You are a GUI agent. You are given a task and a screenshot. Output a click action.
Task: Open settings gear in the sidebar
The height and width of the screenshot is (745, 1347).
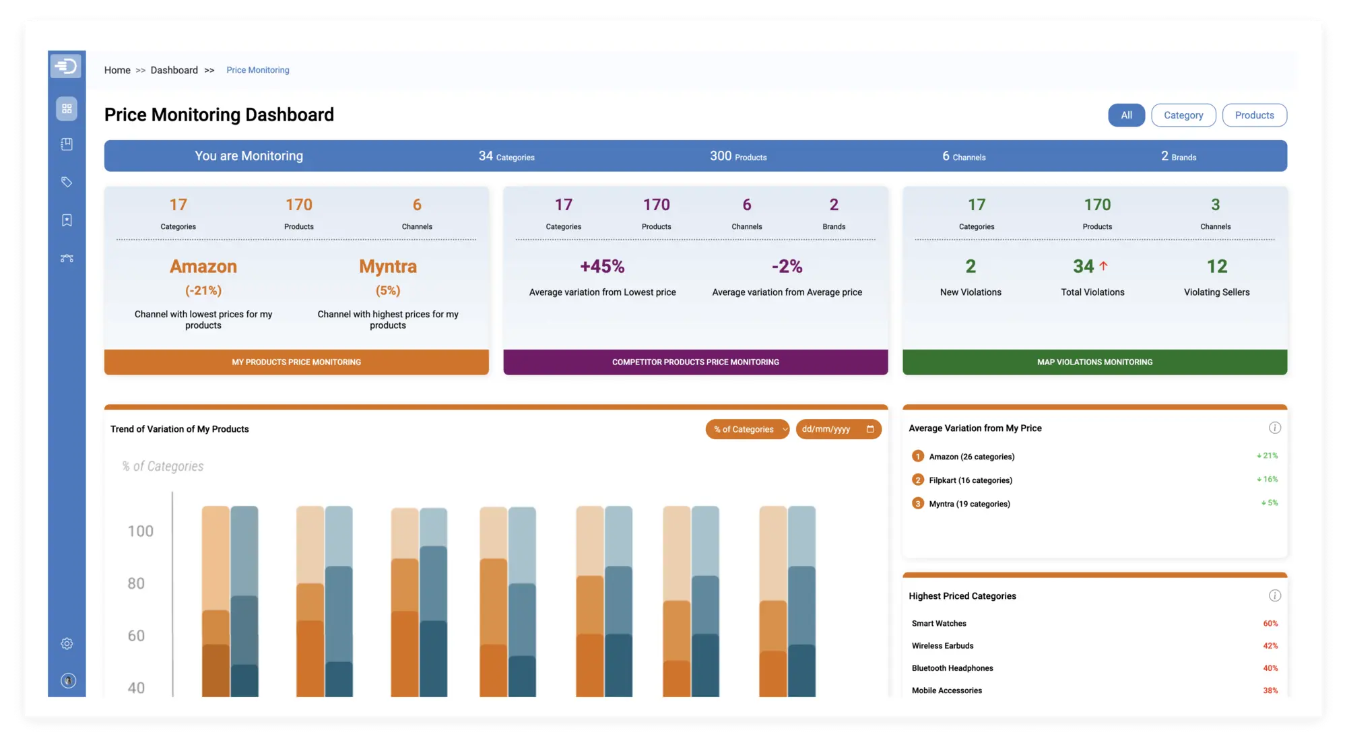67,643
